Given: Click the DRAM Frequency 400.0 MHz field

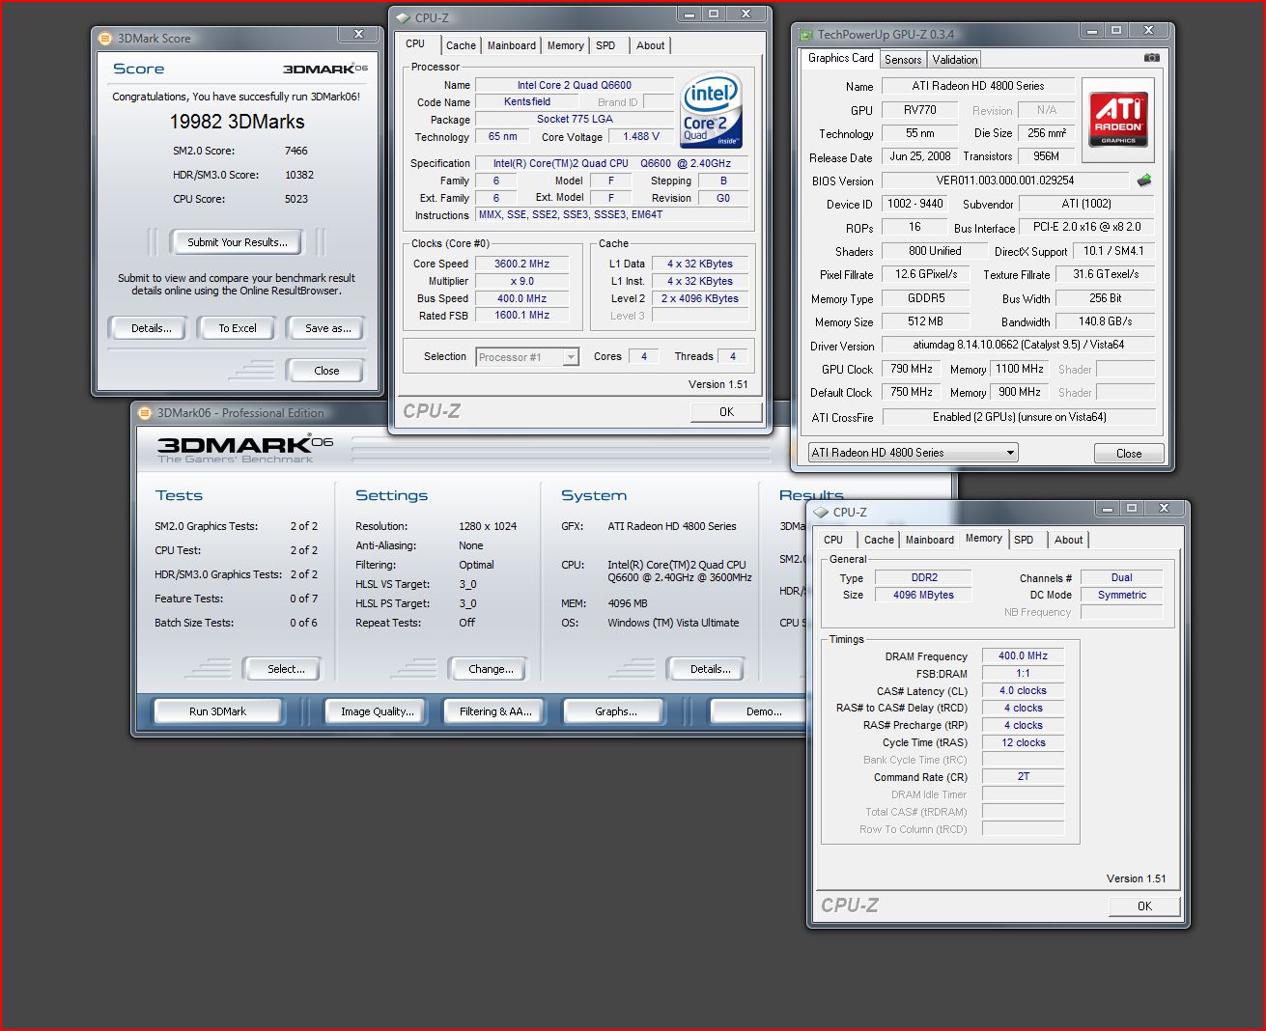Looking at the screenshot, I should (x=1024, y=655).
